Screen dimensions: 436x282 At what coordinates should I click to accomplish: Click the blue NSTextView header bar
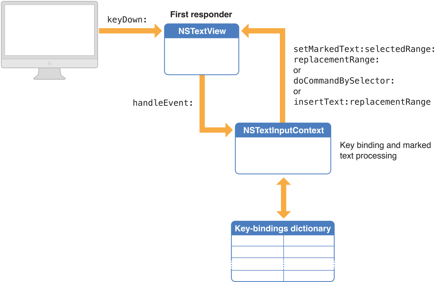tap(202, 31)
